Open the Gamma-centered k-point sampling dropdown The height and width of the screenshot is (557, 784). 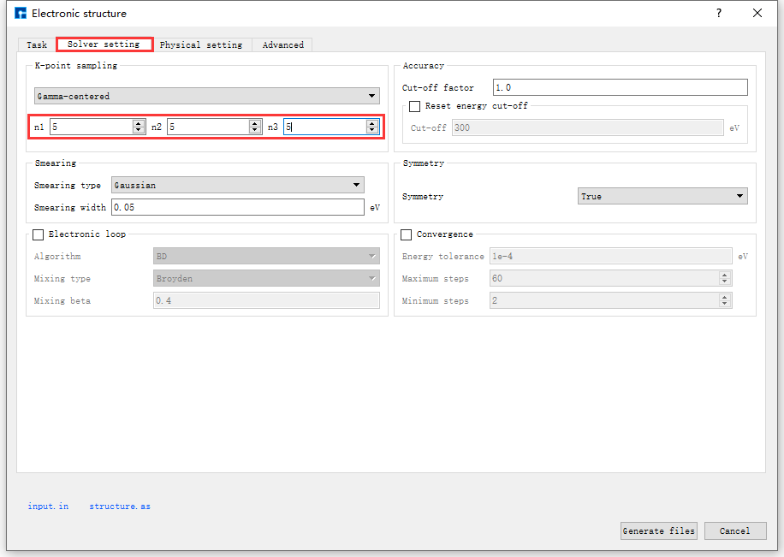pos(207,96)
